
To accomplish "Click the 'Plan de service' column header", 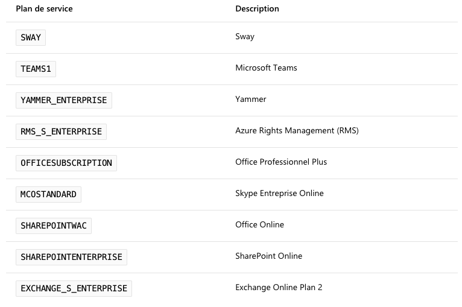I will 44,9.
